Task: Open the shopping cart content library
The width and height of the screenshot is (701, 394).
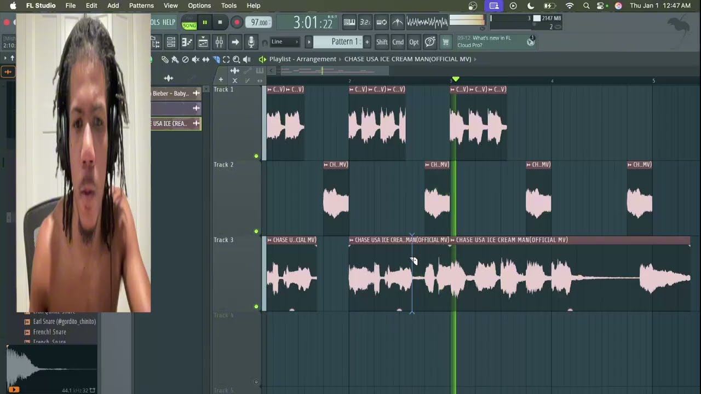Action: [446, 42]
